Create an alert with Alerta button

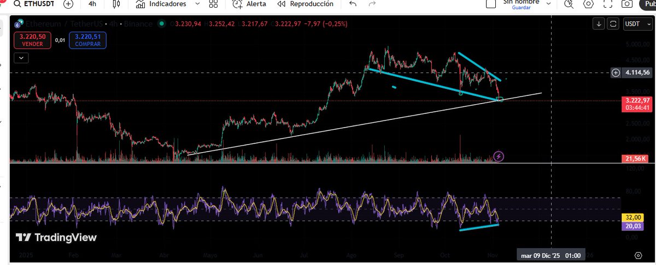[x=249, y=4]
